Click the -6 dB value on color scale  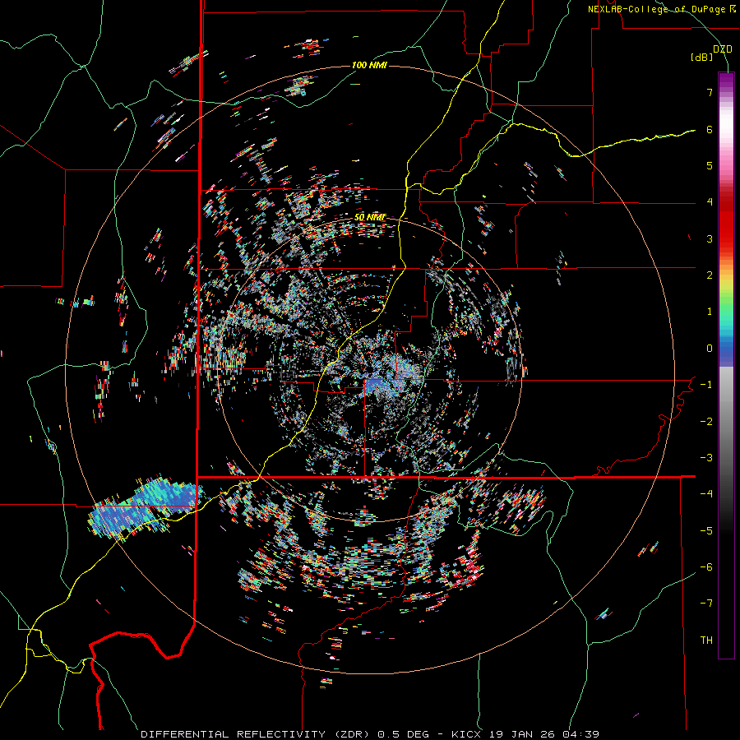[706, 567]
